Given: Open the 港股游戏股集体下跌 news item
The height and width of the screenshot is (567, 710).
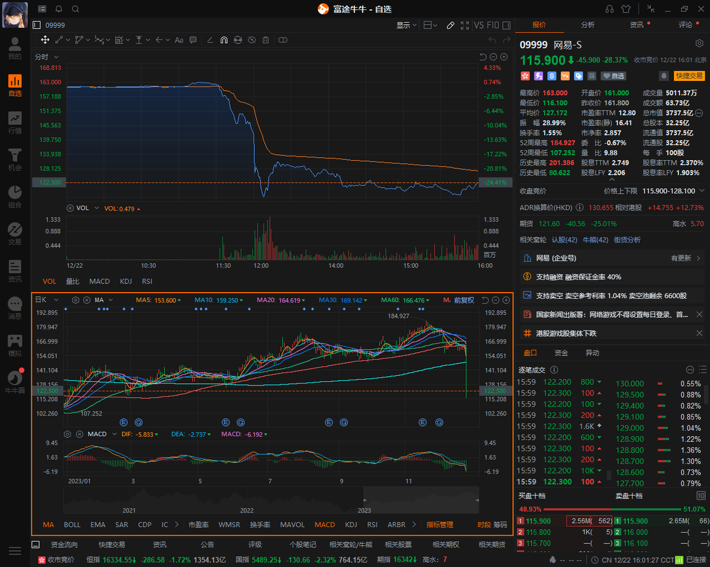Looking at the screenshot, I should [612, 333].
